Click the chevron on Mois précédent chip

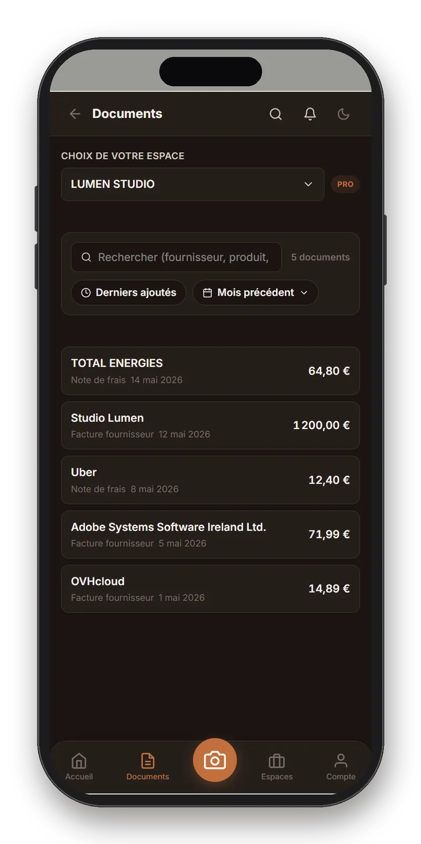[x=304, y=293]
